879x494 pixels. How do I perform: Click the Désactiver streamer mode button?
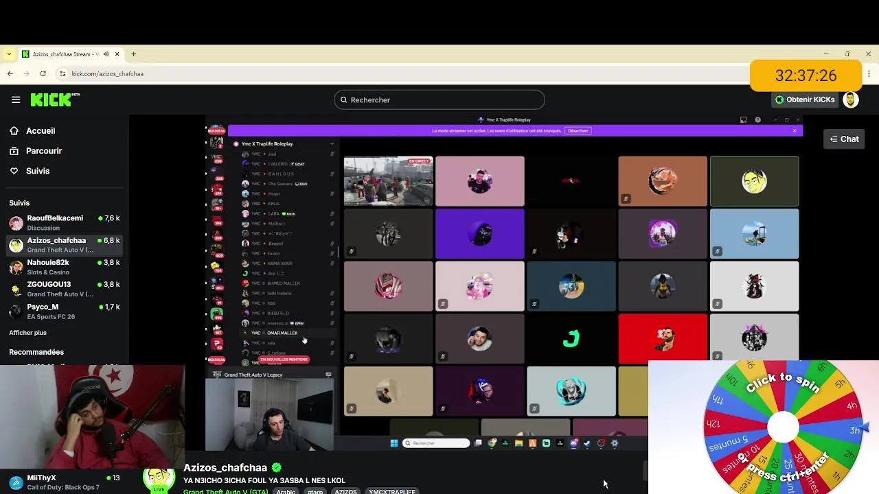(578, 130)
